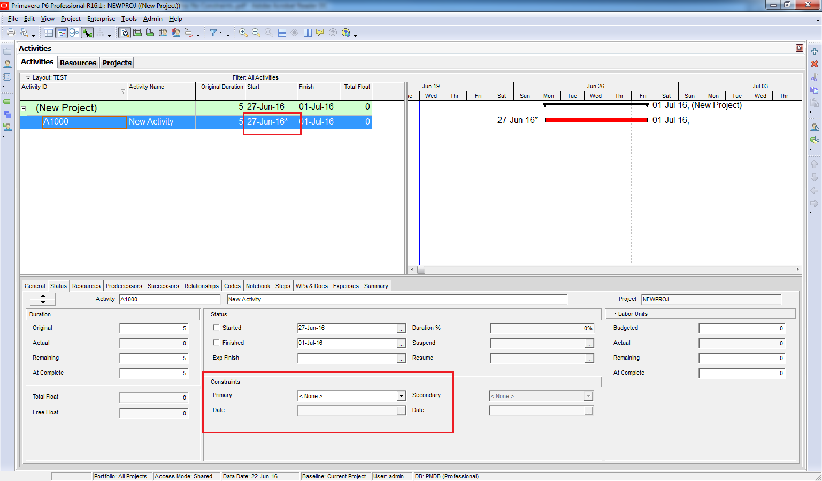
Task: Click the Print icon in the toolbar
Action: click(10, 33)
